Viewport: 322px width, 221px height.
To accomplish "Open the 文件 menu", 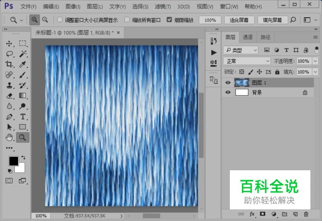I will click(x=28, y=7).
